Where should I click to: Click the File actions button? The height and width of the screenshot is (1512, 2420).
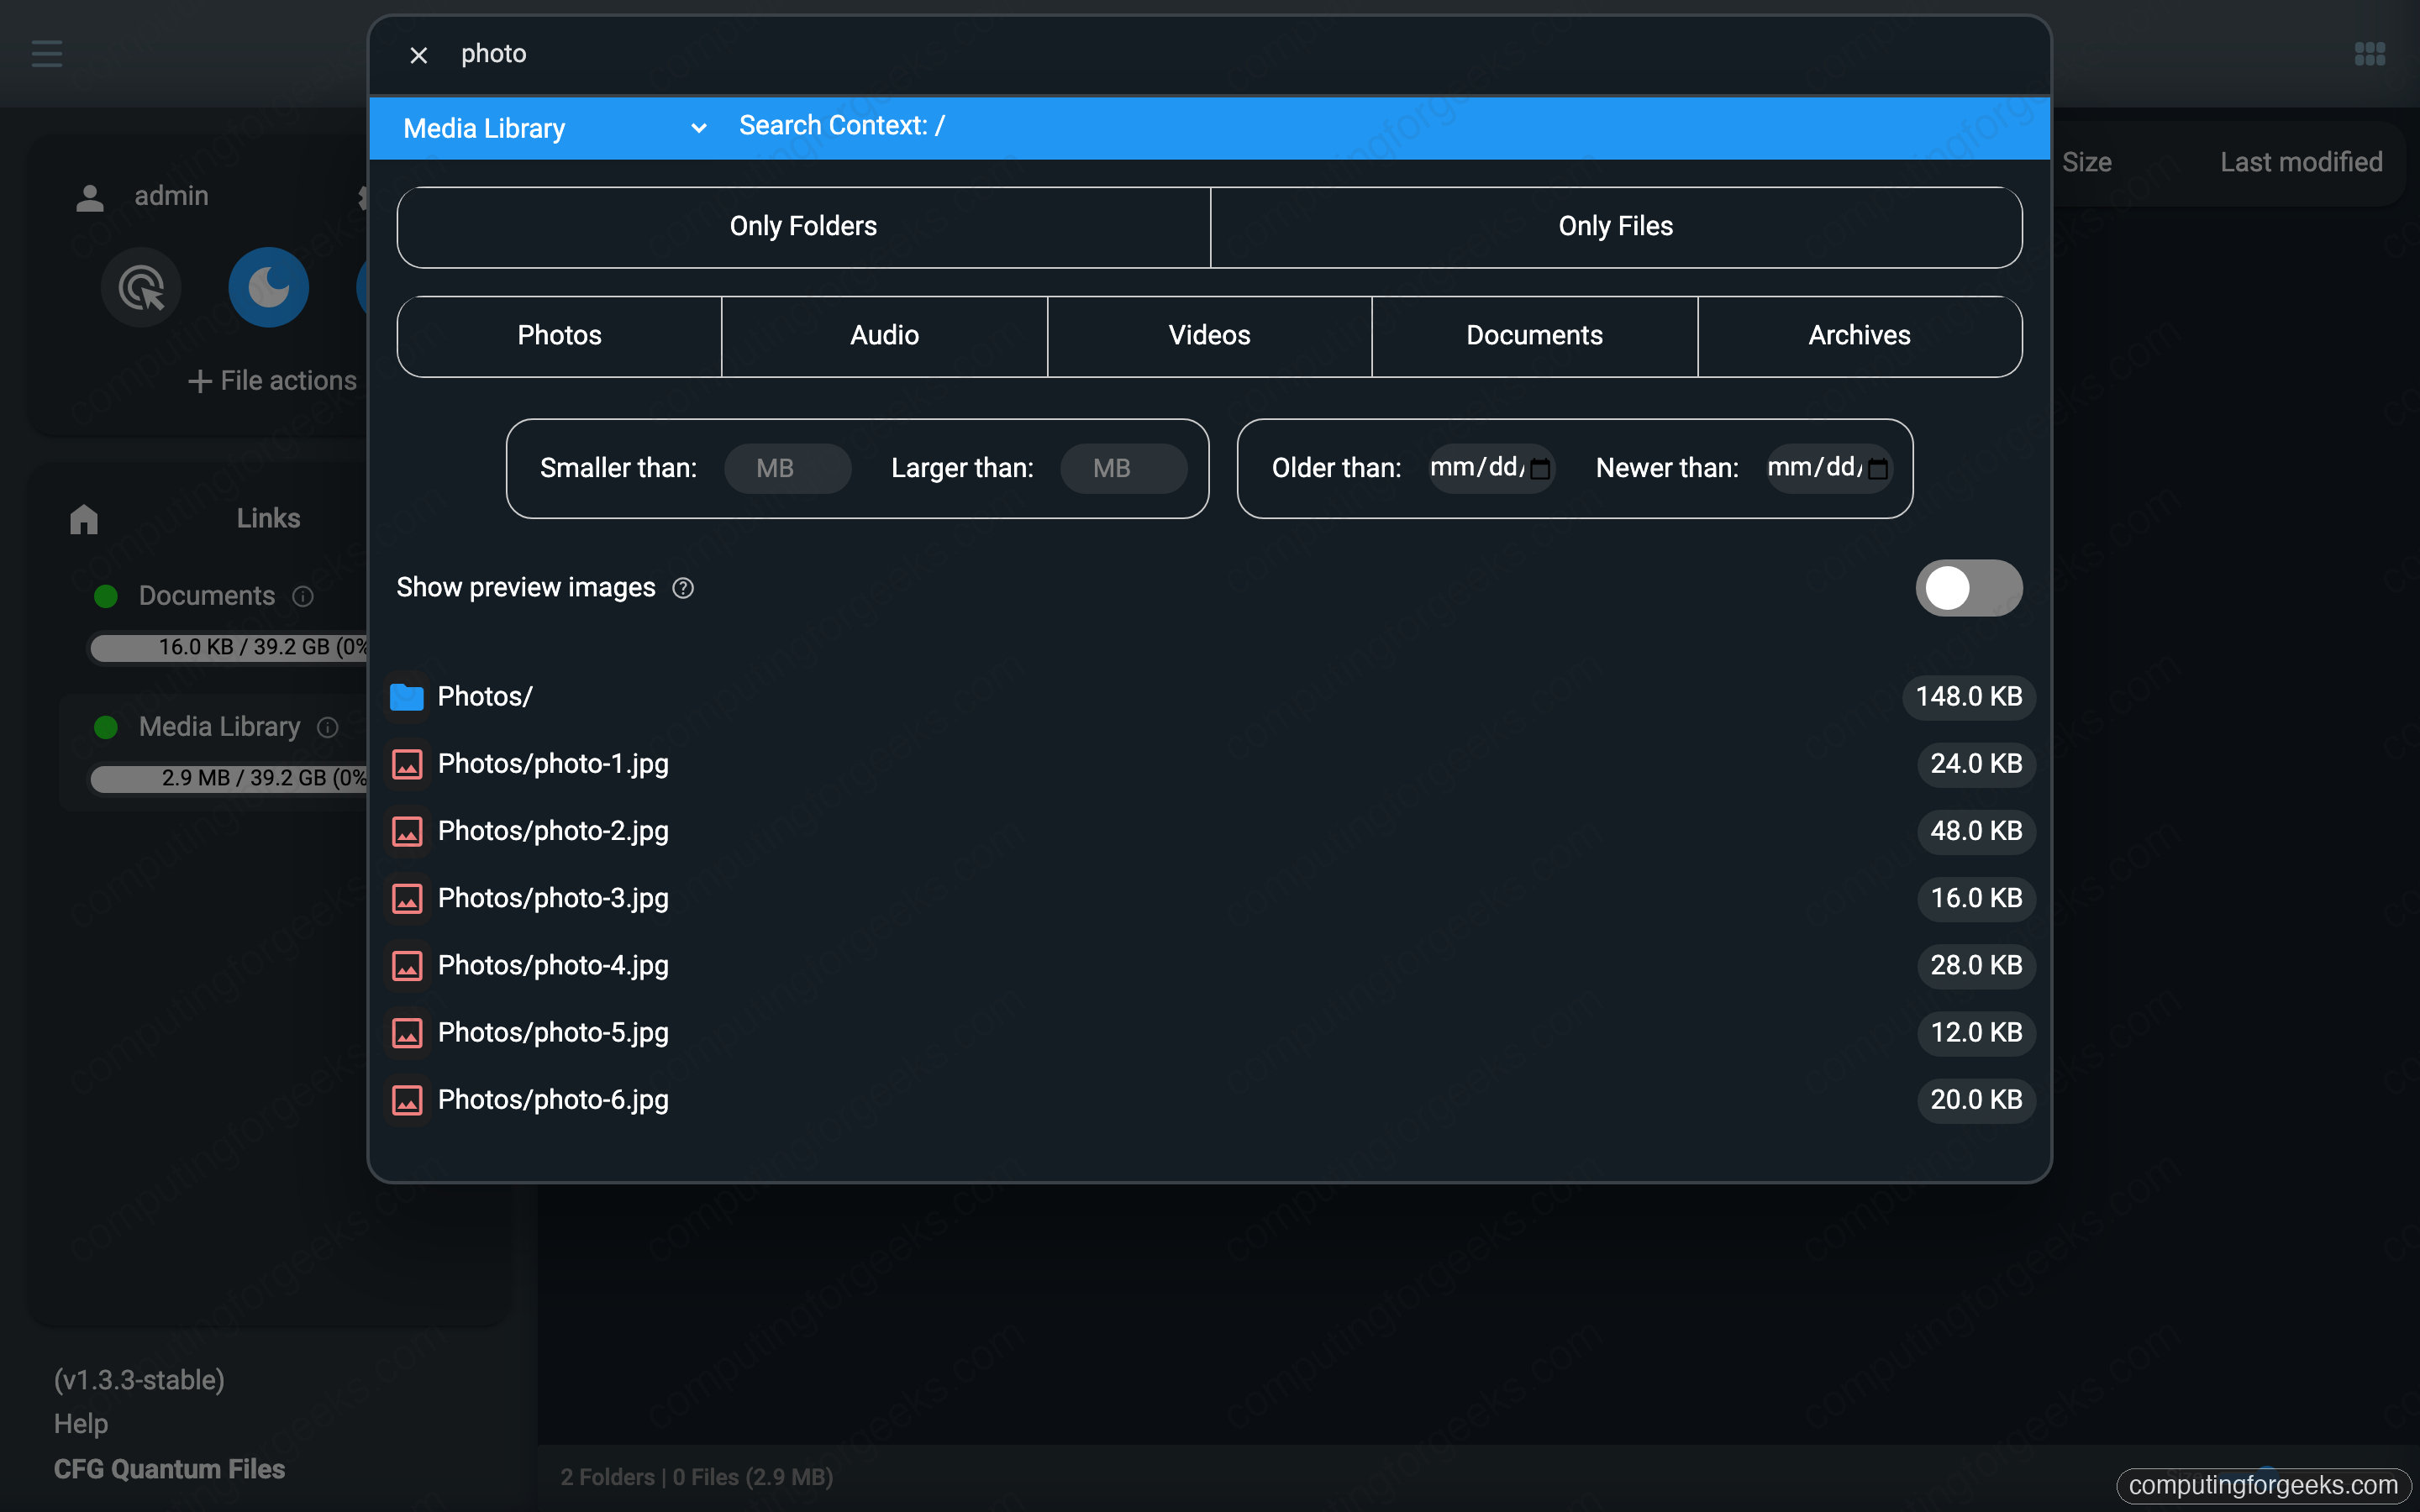click(272, 381)
